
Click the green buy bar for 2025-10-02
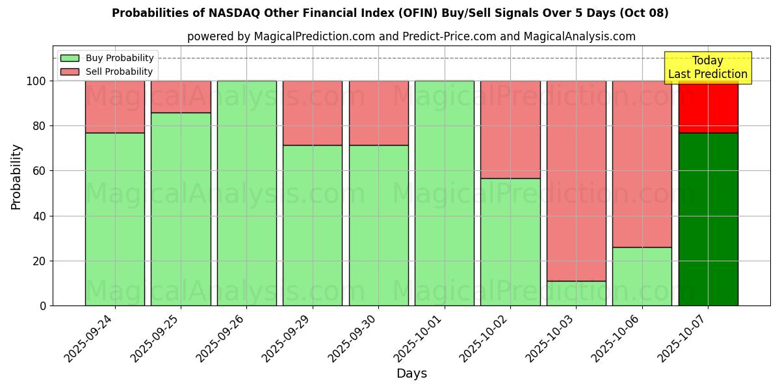tap(510, 242)
